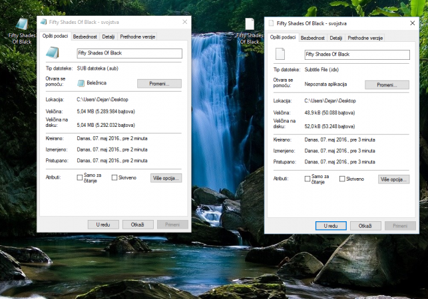Switch to the Bezbednost tab in the SUB dialog
Image resolution: width=428 pixels, height=299 pixels.
point(85,37)
